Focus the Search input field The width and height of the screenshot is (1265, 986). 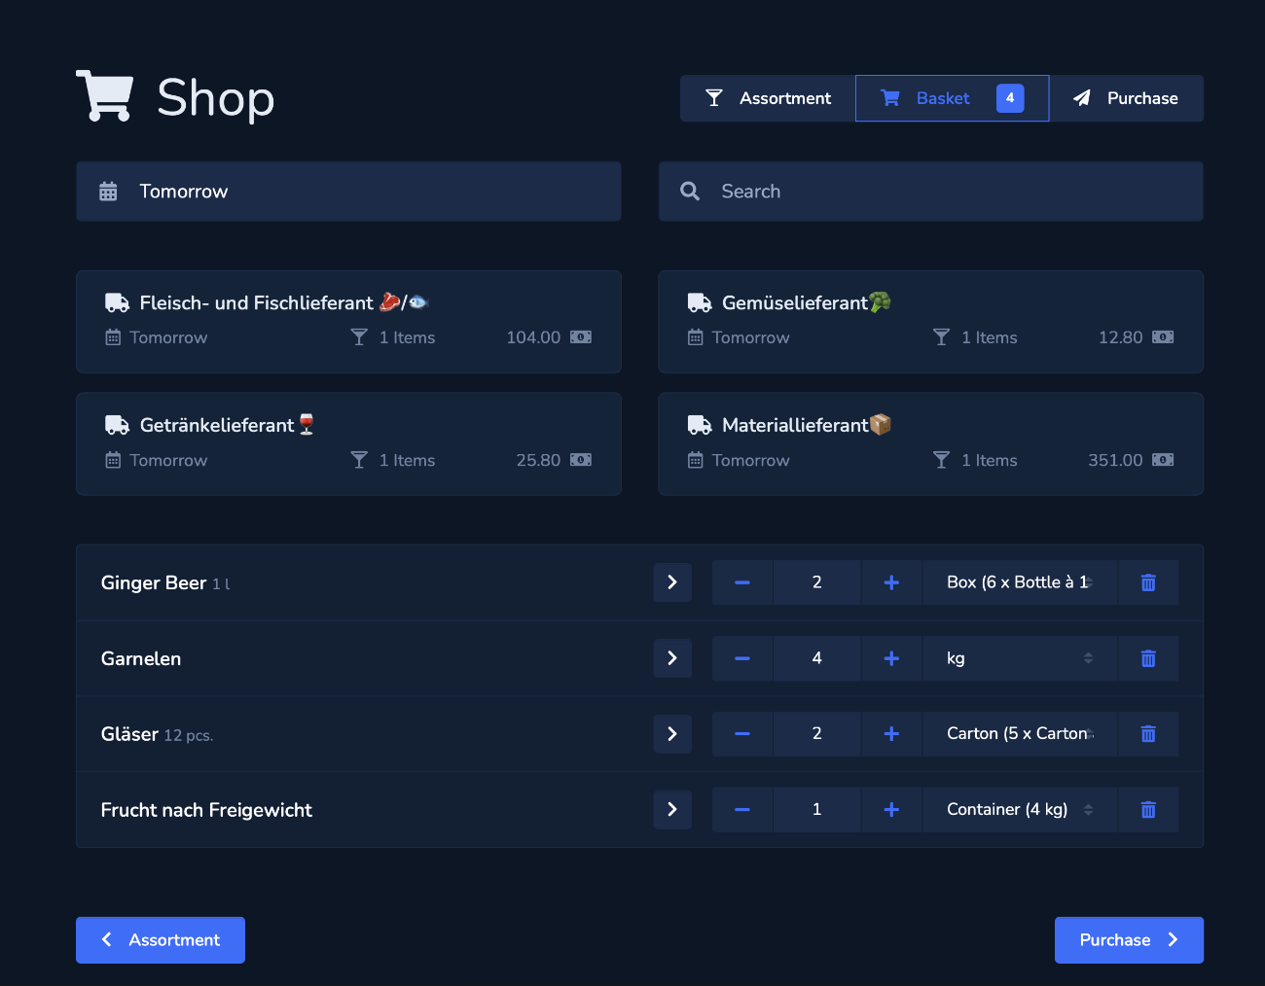930,192
